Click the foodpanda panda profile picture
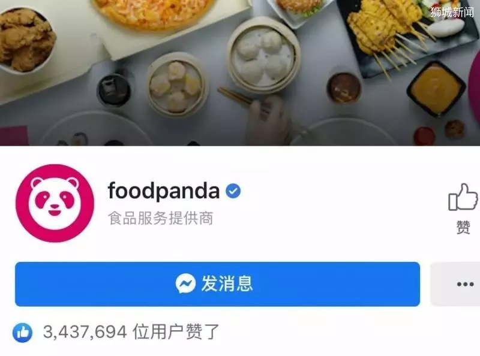Viewport: 480px width, 356px height. (x=55, y=203)
